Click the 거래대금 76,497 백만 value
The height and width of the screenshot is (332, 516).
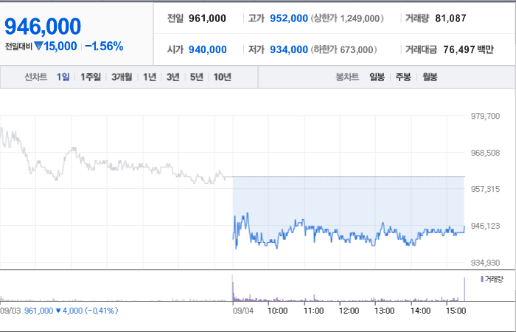tap(468, 49)
